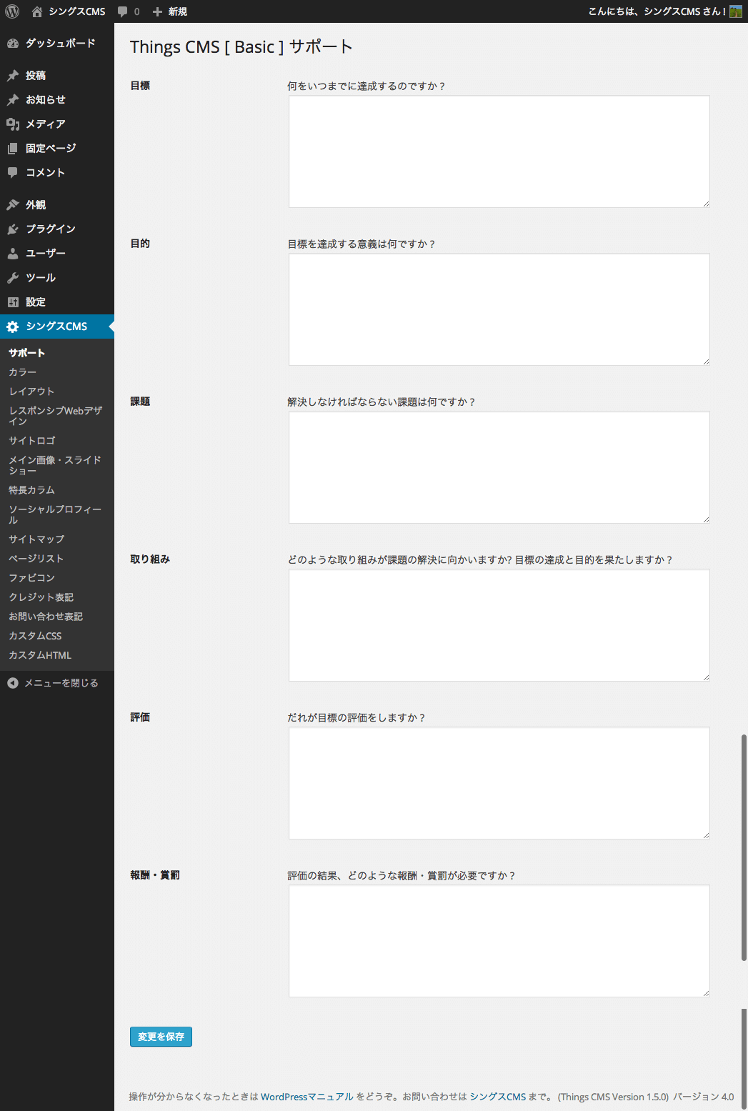This screenshot has height=1111, width=748.
Task: Click the 取り組み field label
Action: (150, 559)
